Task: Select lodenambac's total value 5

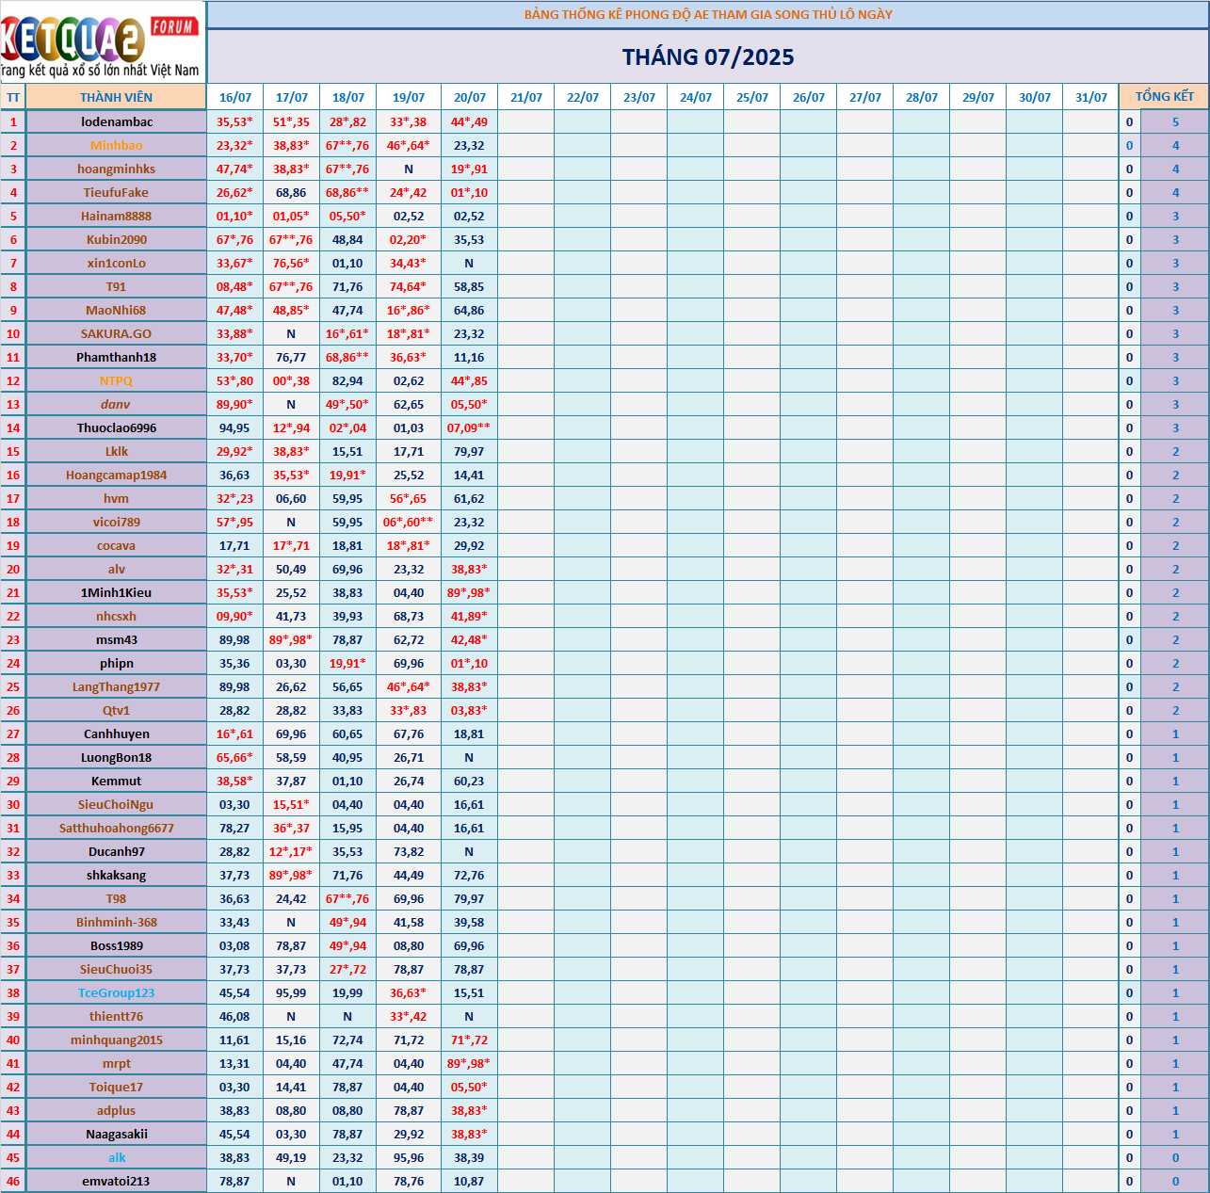Action: click(x=1175, y=121)
